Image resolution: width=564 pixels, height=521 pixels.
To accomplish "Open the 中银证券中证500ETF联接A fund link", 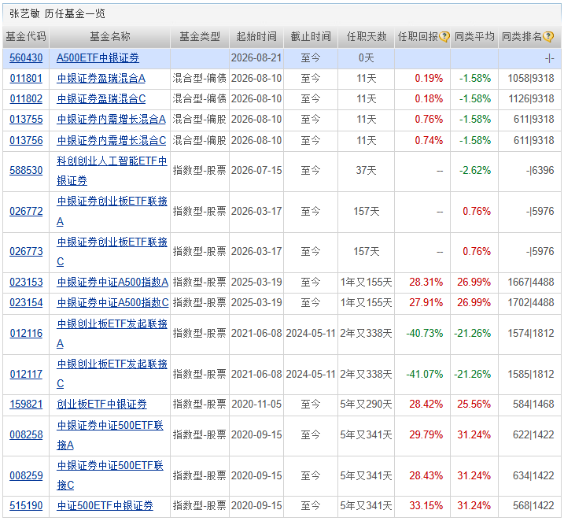I will coord(110,435).
